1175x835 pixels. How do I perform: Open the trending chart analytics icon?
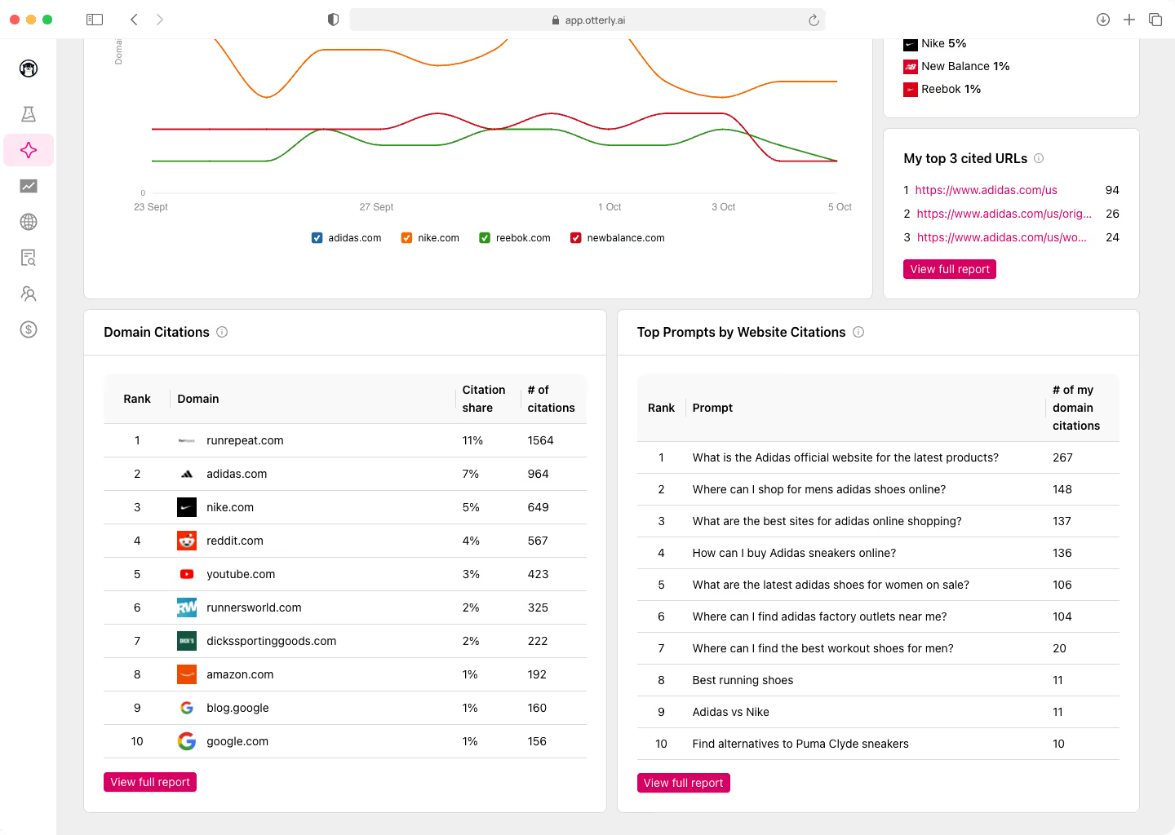29,186
